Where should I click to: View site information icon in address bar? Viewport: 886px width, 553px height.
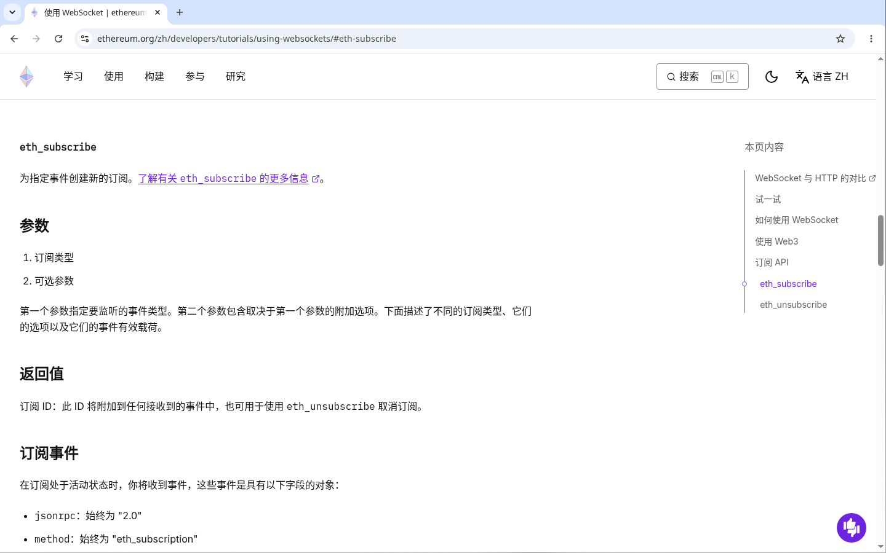pos(85,39)
